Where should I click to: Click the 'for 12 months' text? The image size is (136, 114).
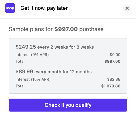point(77,72)
